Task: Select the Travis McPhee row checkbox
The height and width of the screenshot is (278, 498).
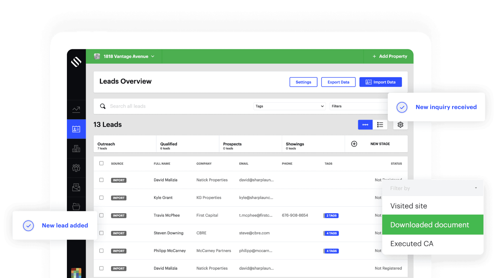Action: (101, 215)
